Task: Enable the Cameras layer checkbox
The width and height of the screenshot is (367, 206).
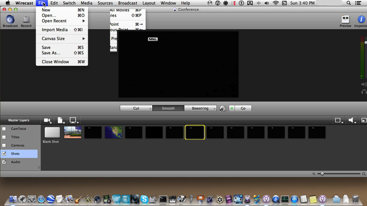Action: pyautogui.click(x=4, y=145)
